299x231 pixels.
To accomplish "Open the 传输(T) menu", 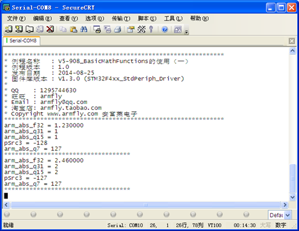I will [121, 19].
